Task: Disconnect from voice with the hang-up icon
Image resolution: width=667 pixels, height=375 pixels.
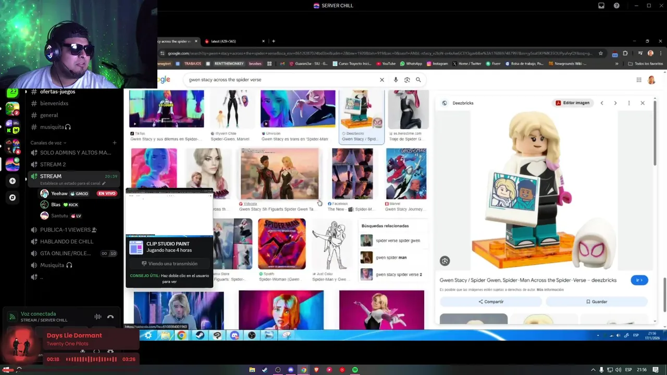Action: coord(110,317)
